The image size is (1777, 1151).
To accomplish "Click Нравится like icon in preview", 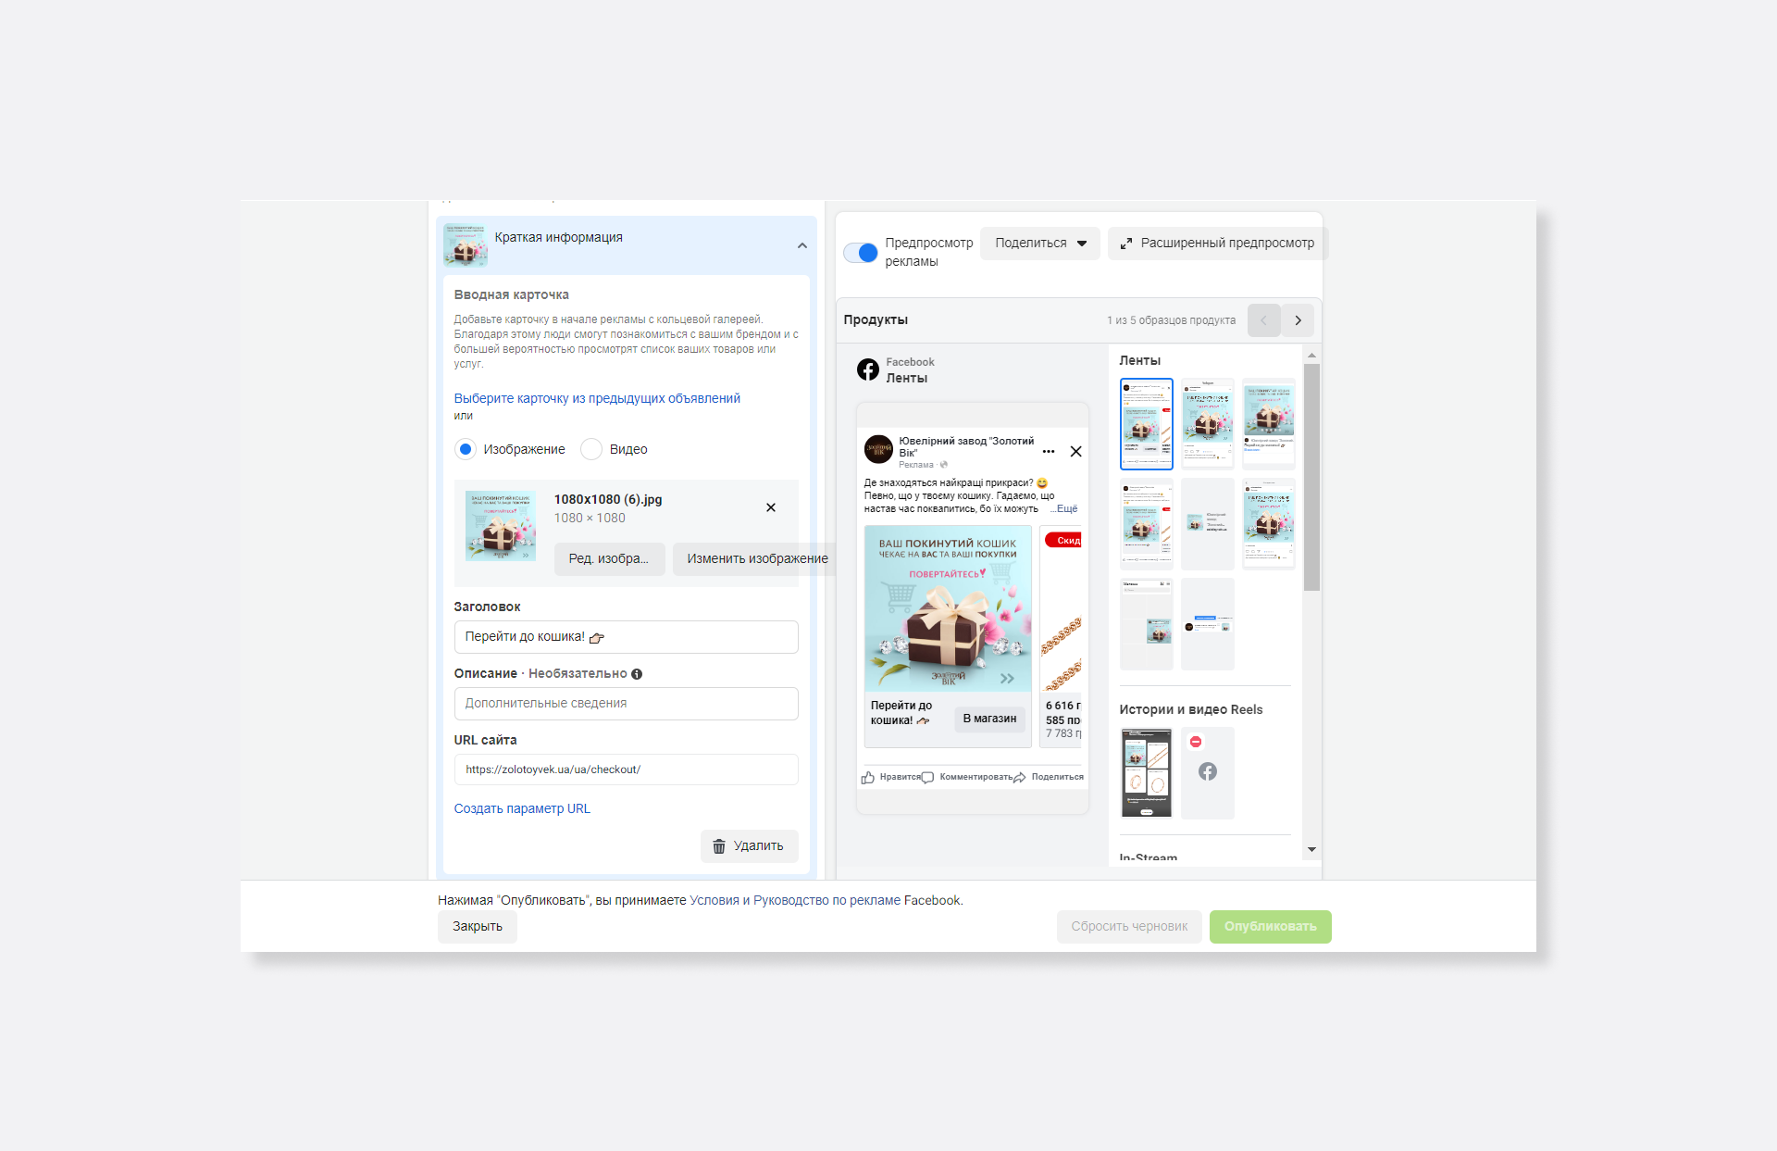I will click(x=868, y=778).
